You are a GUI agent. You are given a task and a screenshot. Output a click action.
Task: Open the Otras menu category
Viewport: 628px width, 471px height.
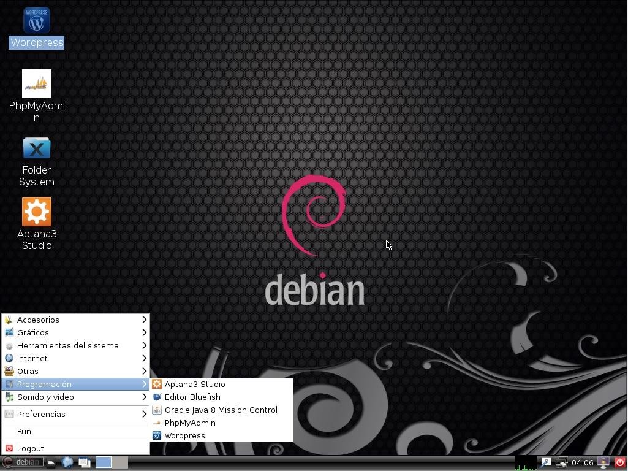76,371
